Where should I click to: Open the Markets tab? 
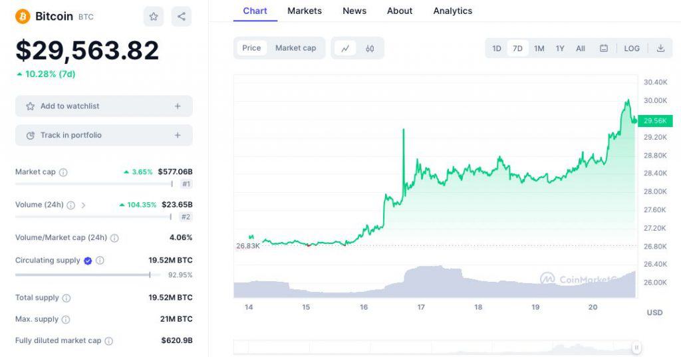[305, 11]
